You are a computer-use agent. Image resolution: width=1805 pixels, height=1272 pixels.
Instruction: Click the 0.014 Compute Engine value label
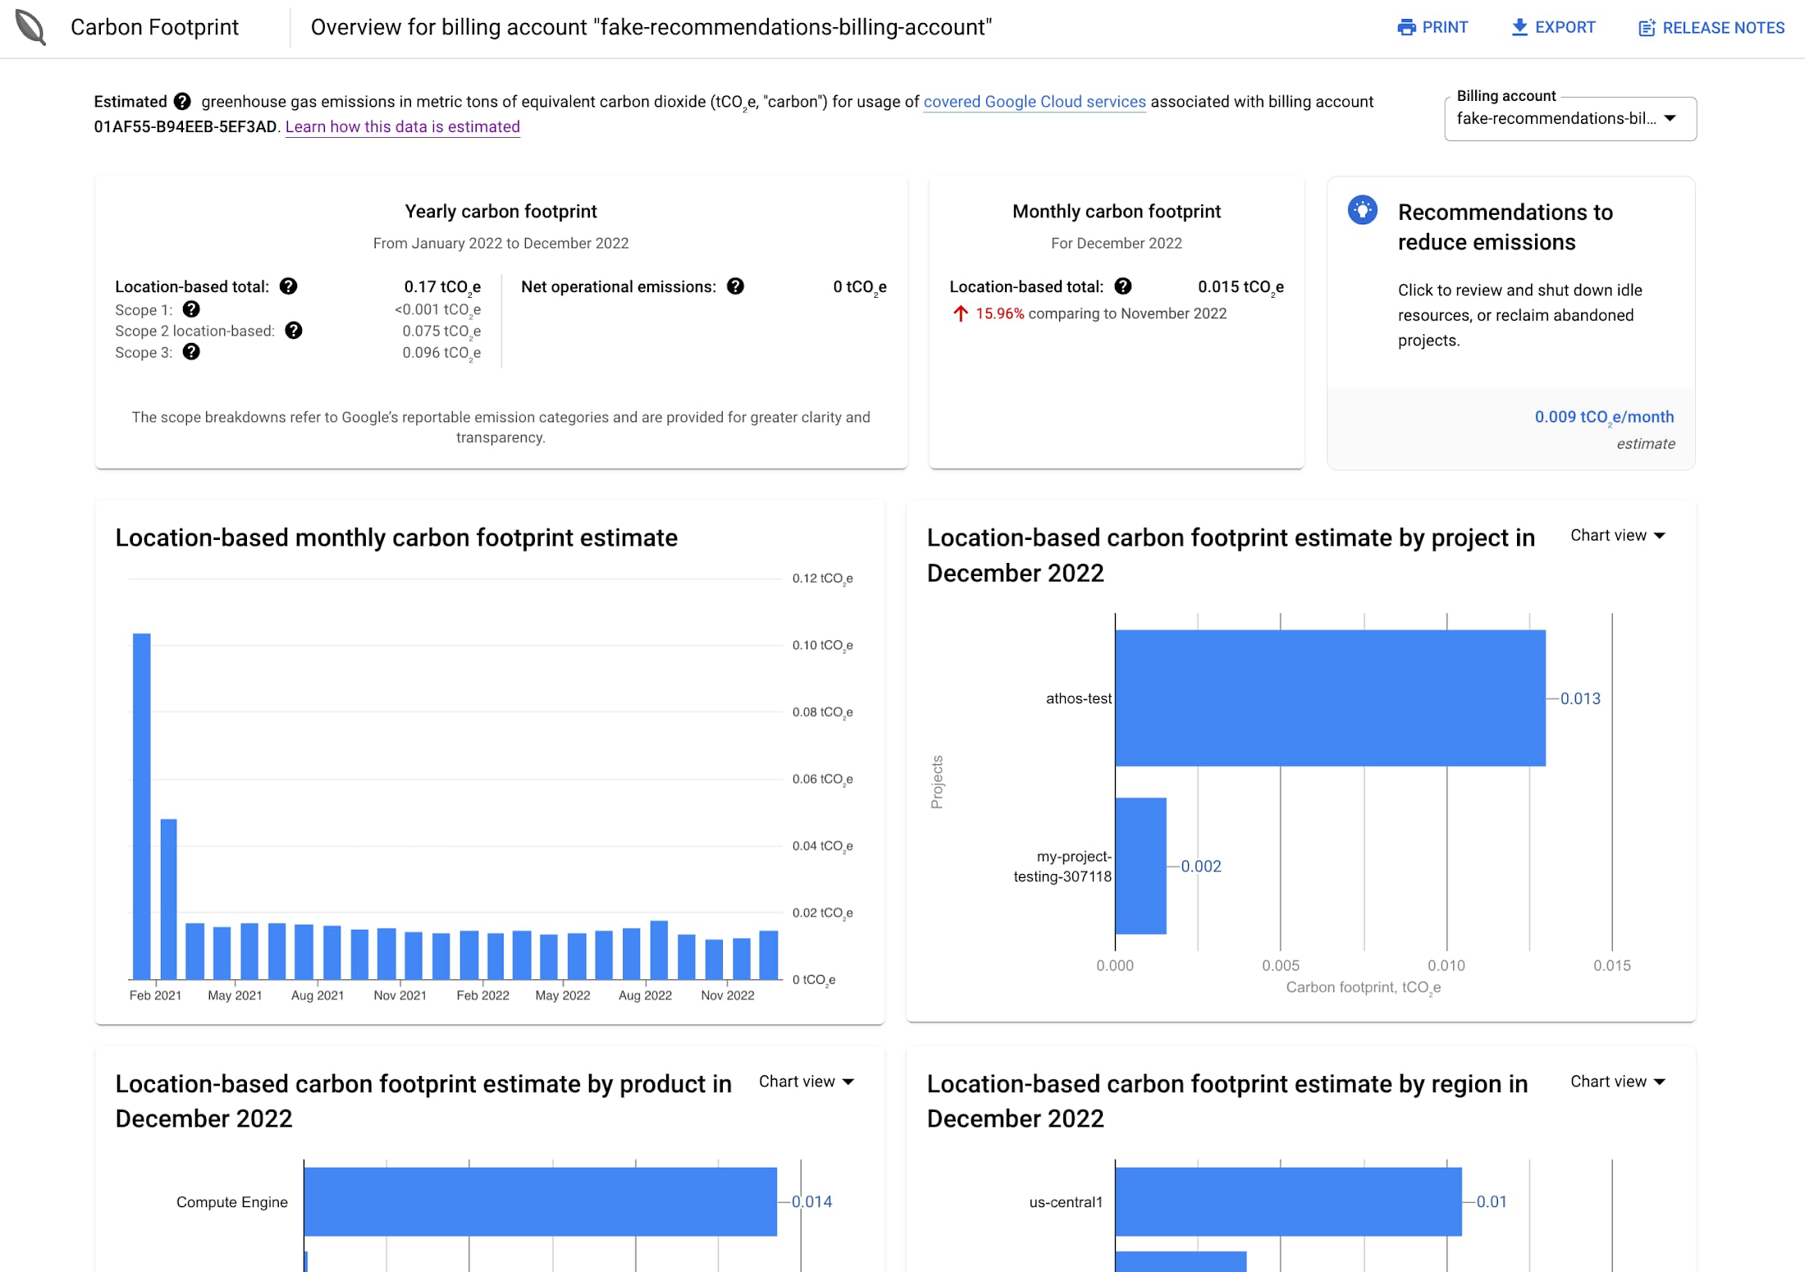tap(811, 1201)
